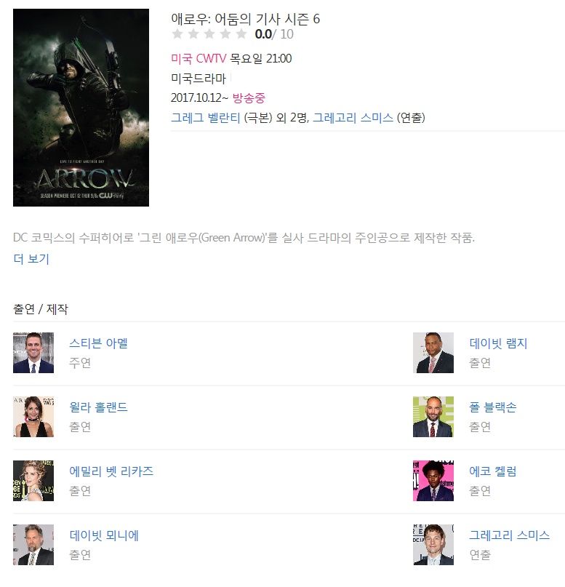Open 스티븐 아멜 name link
565x587 pixels.
click(x=98, y=343)
